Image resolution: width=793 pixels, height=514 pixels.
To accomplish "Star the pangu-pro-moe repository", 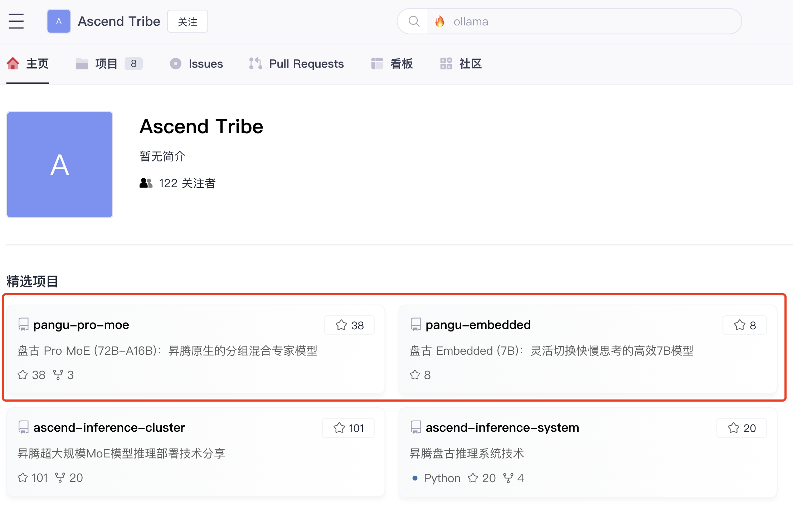I will 349,325.
